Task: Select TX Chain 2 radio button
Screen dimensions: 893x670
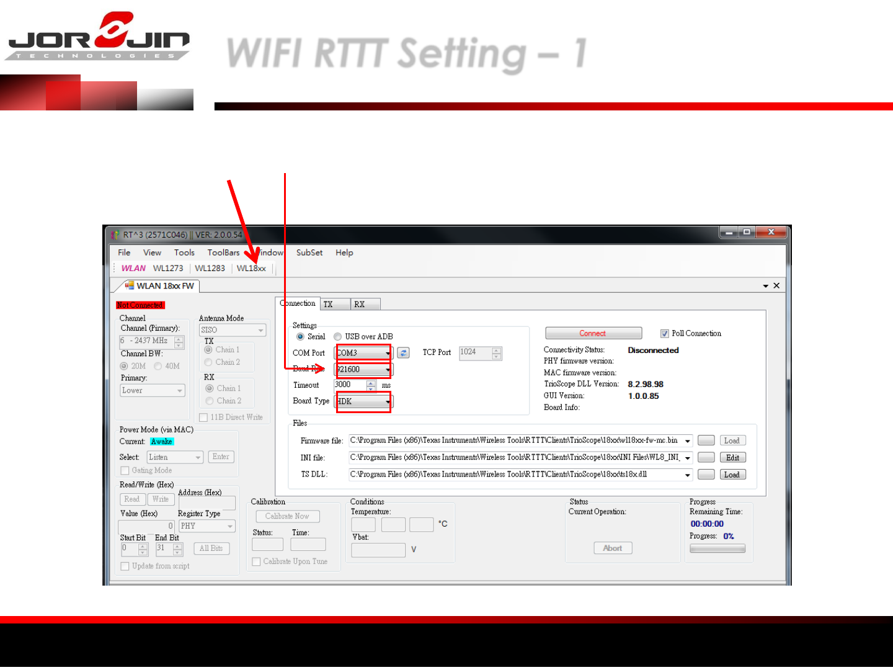Action: [x=208, y=362]
